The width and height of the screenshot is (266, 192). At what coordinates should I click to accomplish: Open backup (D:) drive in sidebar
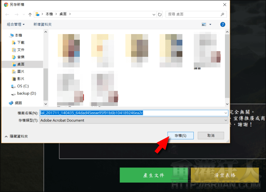[26, 93]
